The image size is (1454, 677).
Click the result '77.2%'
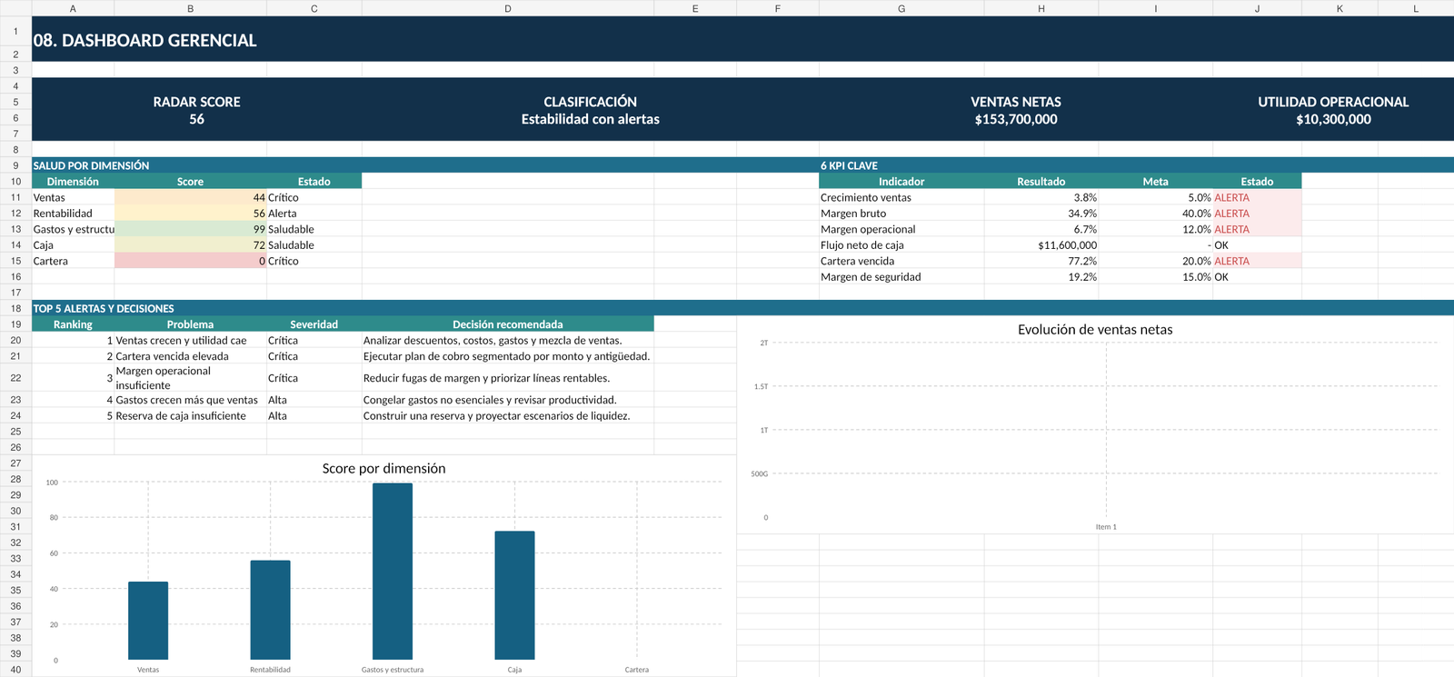click(1041, 261)
